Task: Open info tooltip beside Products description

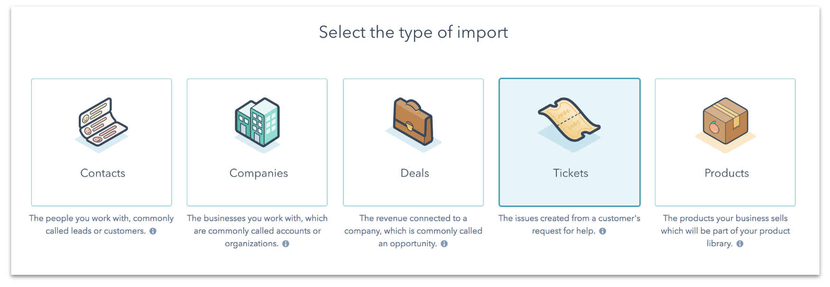Action: [740, 244]
